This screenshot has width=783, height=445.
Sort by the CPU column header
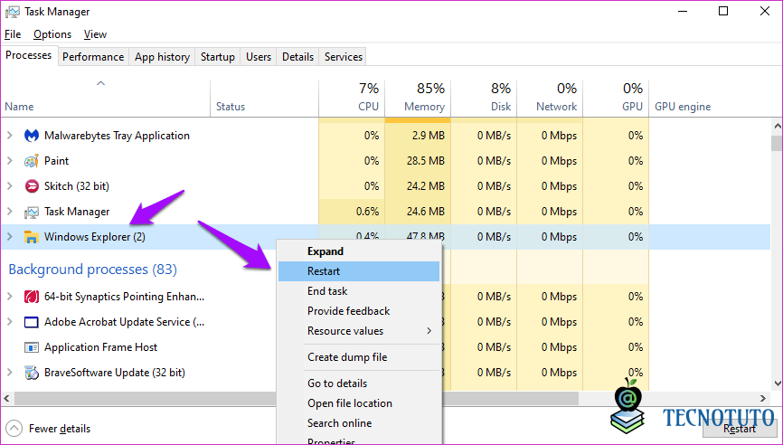(x=352, y=98)
